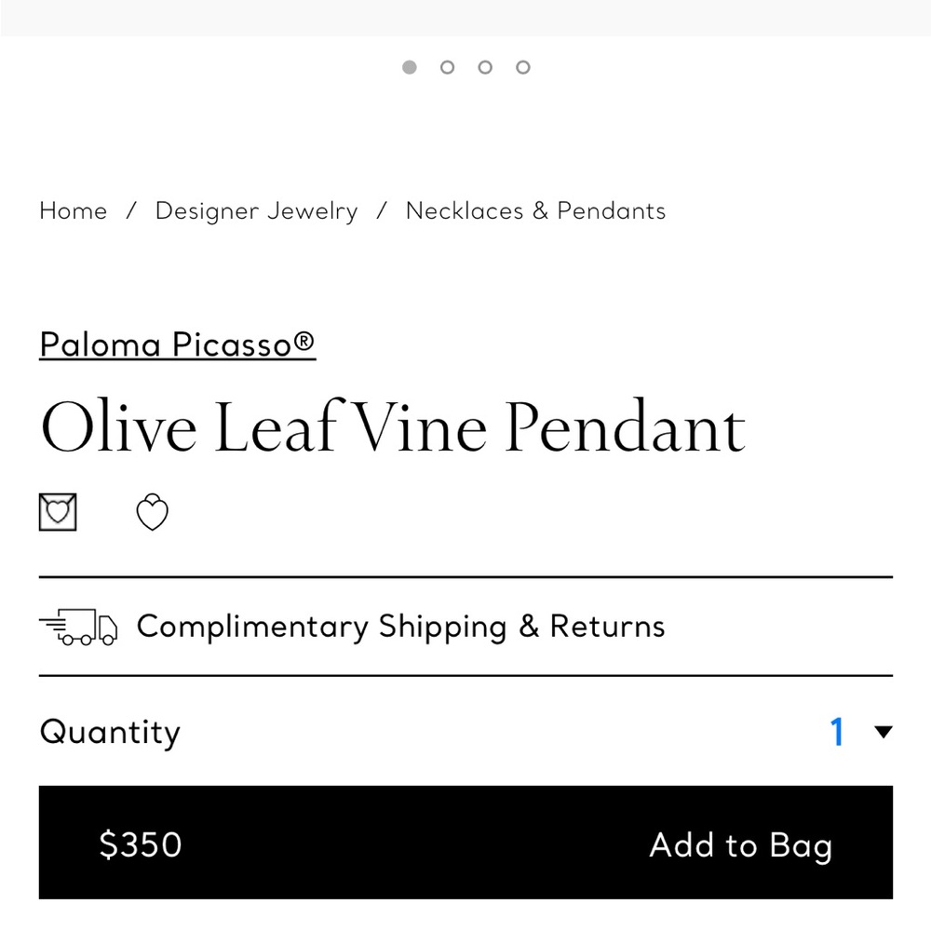931x931 pixels.
Task: Click the $350 price in the bar
Action: click(x=141, y=844)
